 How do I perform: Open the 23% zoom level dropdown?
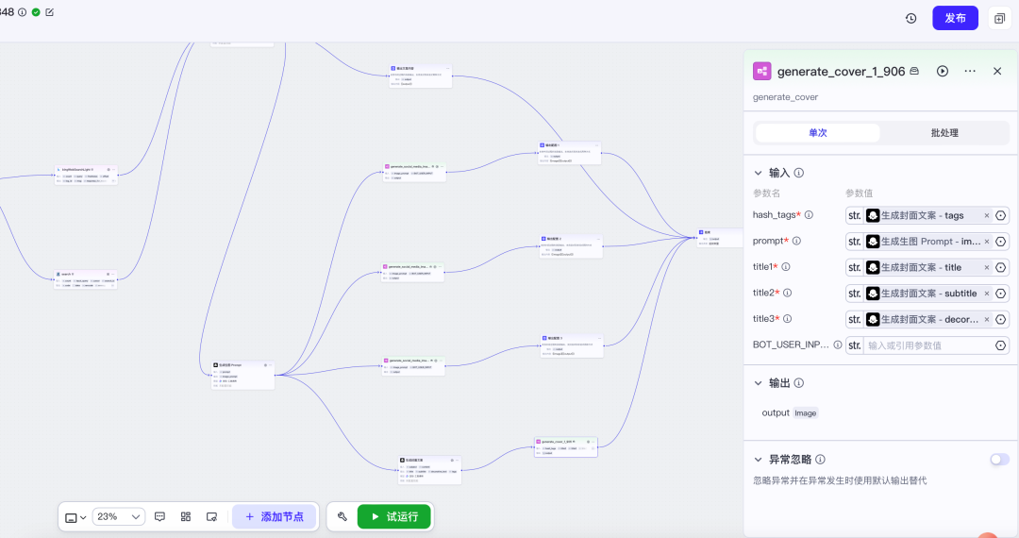pyautogui.click(x=119, y=517)
